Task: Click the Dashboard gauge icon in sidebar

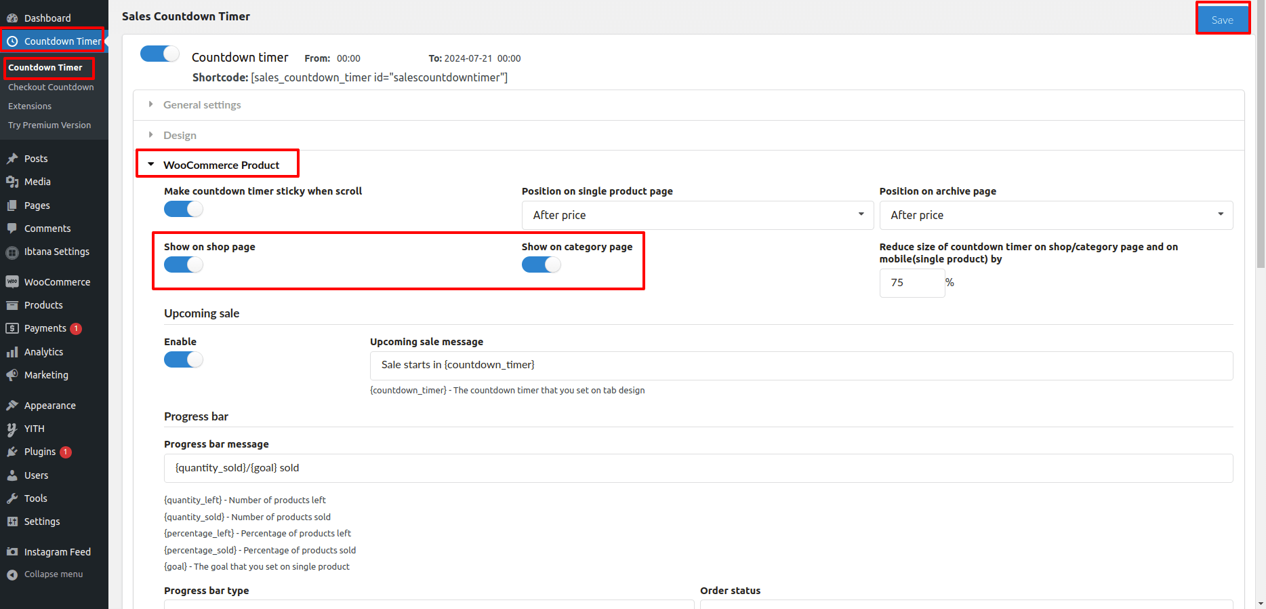Action: tap(12, 18)
